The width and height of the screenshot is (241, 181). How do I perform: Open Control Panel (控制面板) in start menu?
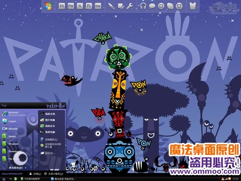click(49, 139)
